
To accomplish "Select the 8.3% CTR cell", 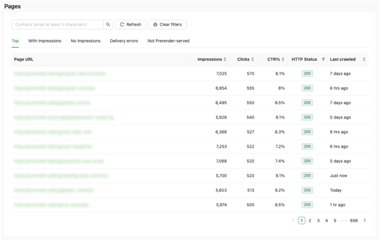I will pos(280,132).
